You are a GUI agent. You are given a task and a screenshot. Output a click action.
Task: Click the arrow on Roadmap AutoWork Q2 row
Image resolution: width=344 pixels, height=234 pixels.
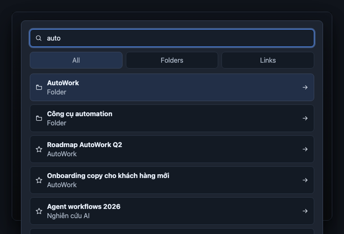point(305,149)
